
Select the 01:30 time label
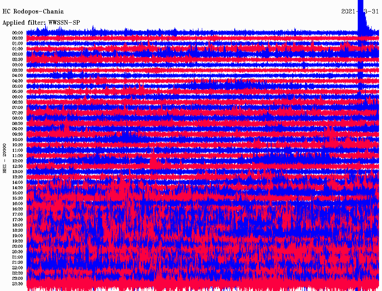point(18,49)
